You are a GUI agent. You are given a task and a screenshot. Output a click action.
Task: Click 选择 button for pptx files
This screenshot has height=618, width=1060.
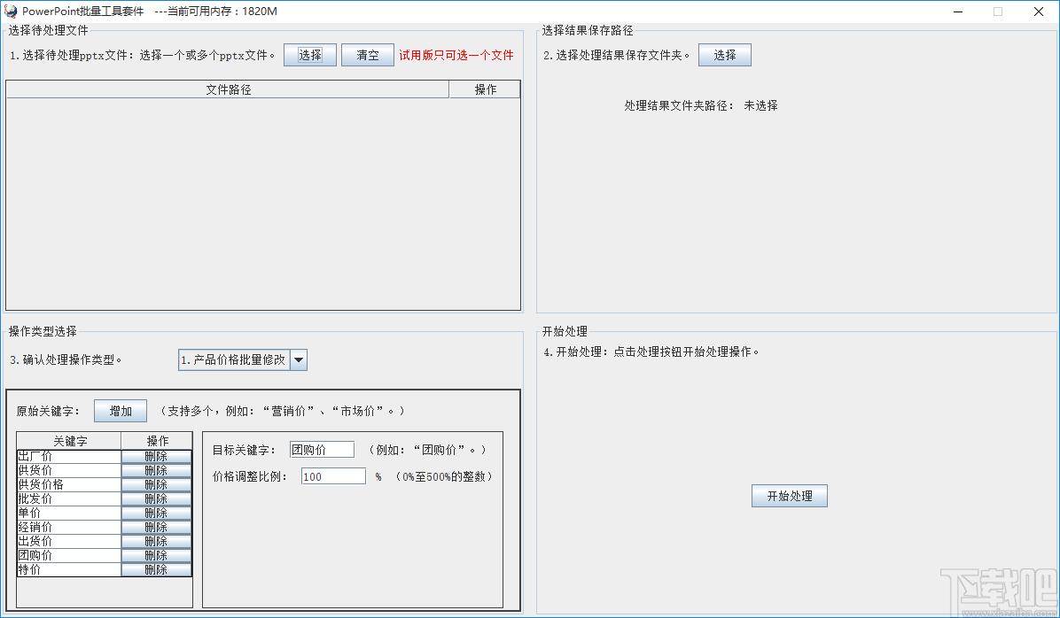[309, 55]
